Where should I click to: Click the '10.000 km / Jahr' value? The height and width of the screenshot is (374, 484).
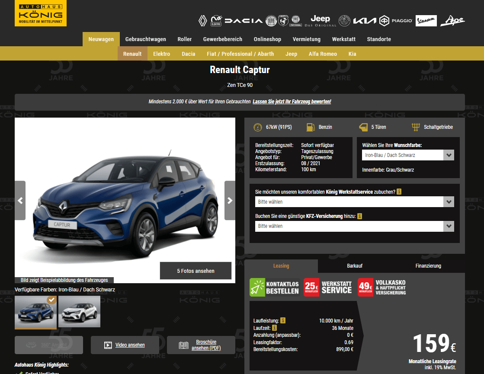coord(336,321)
